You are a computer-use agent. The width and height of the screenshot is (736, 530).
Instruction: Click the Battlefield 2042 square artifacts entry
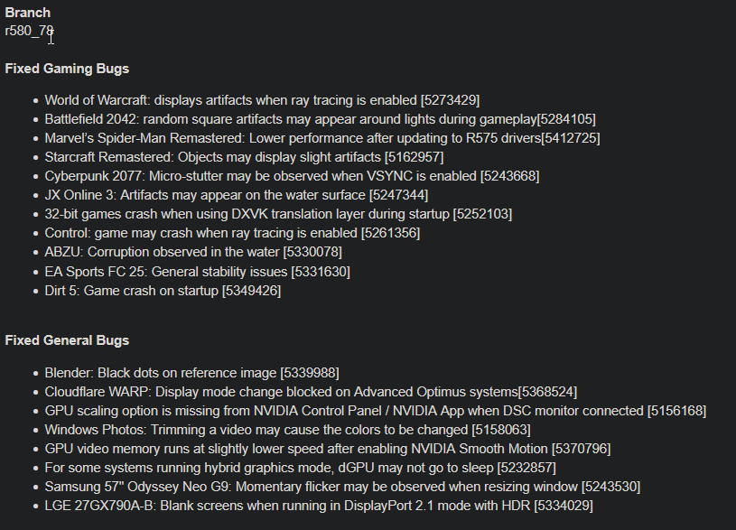click(x=320, y=119)
